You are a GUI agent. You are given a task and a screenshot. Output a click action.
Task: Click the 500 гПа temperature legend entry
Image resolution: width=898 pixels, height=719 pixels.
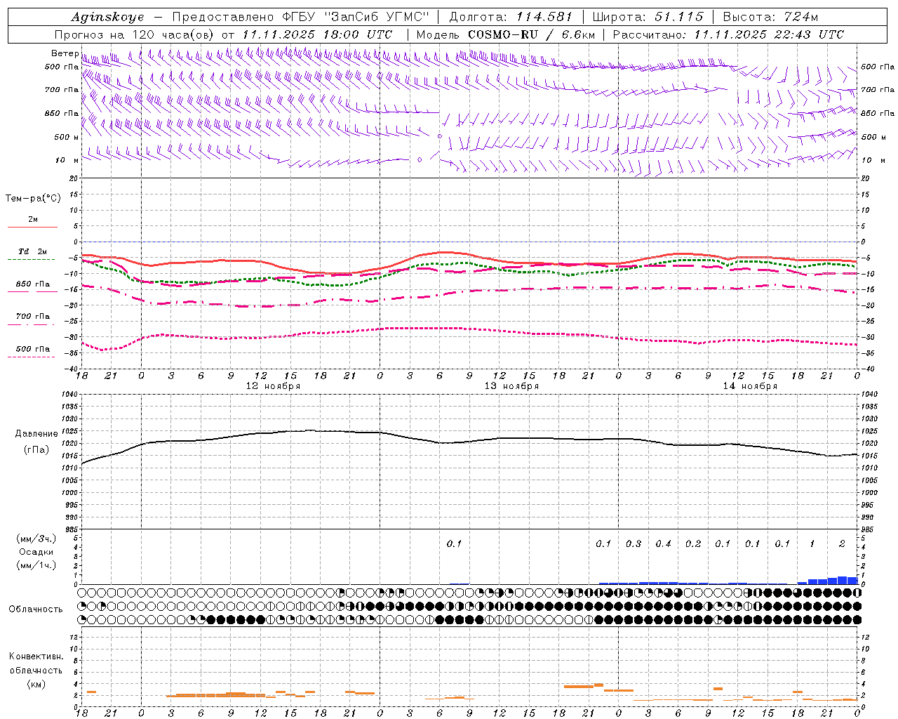[33, 349]
